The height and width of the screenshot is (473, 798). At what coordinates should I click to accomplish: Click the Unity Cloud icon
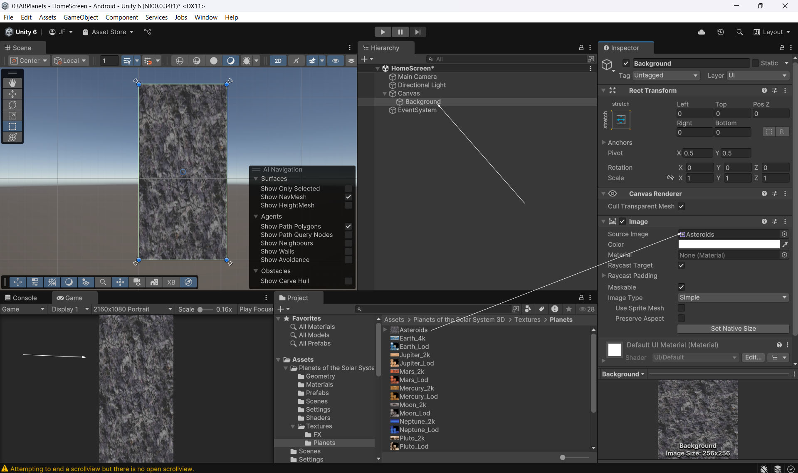pyautogui.click(x=701, y=32)
